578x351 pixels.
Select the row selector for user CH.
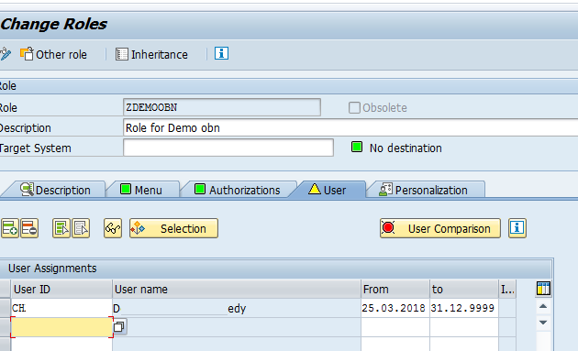tap(6, 308)
